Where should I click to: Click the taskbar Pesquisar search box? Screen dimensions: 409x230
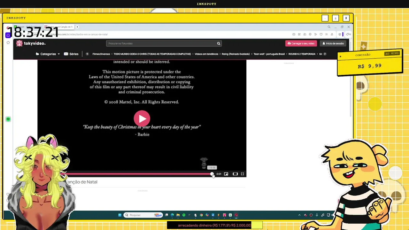click(143, 215)
